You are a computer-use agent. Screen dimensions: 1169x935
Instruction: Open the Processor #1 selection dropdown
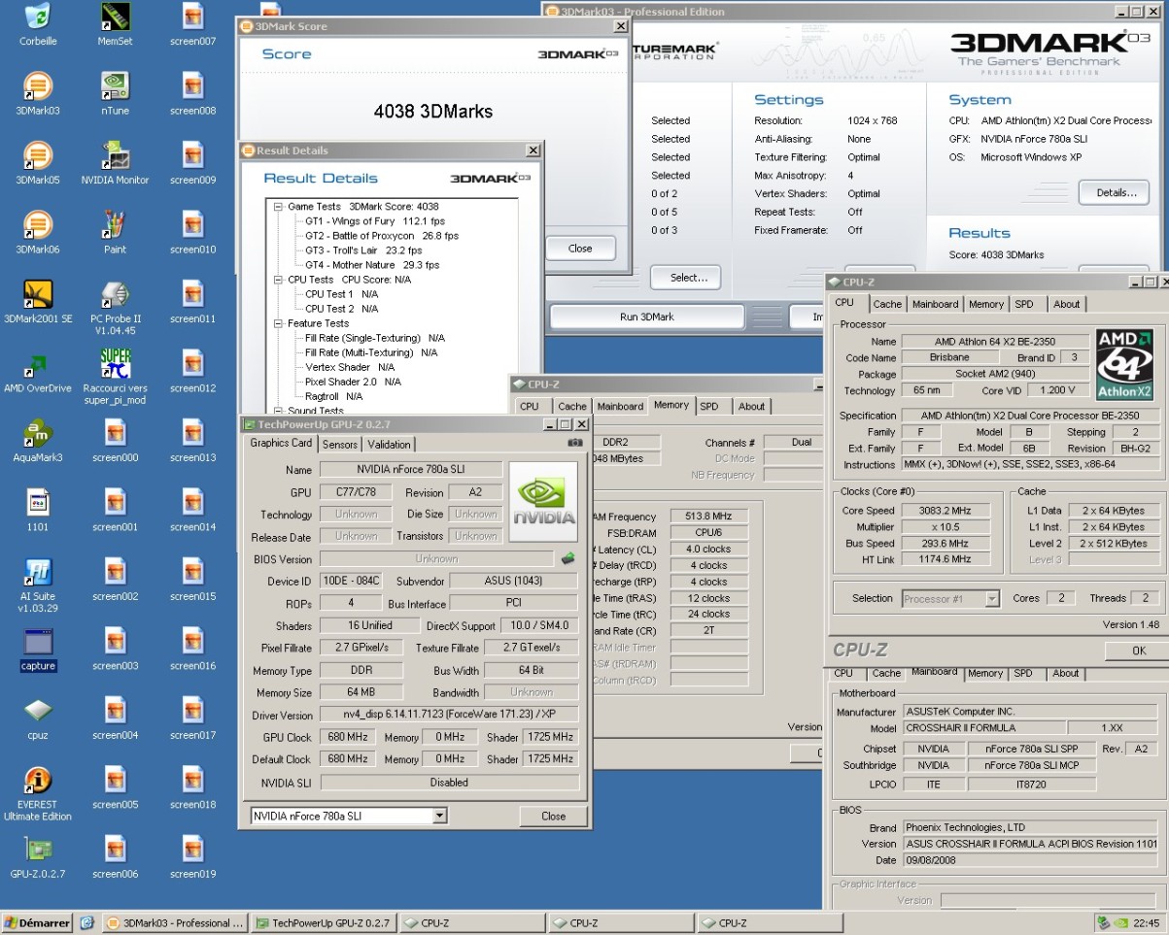(x=992, y=598)
